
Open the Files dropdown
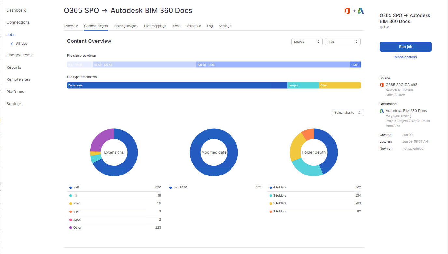point(343,42)
